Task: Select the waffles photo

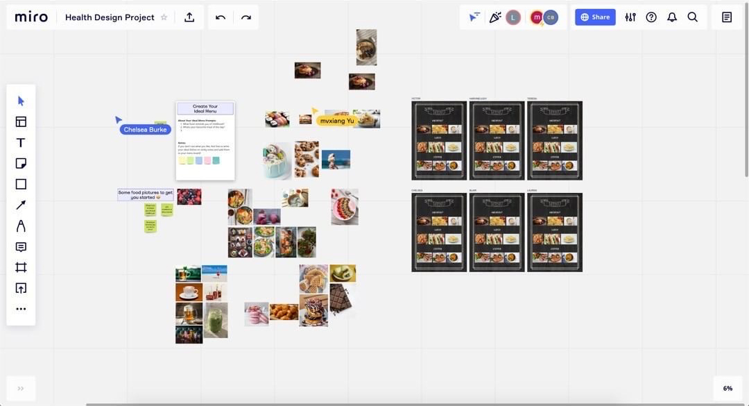Action: click(x=313, y=279)
